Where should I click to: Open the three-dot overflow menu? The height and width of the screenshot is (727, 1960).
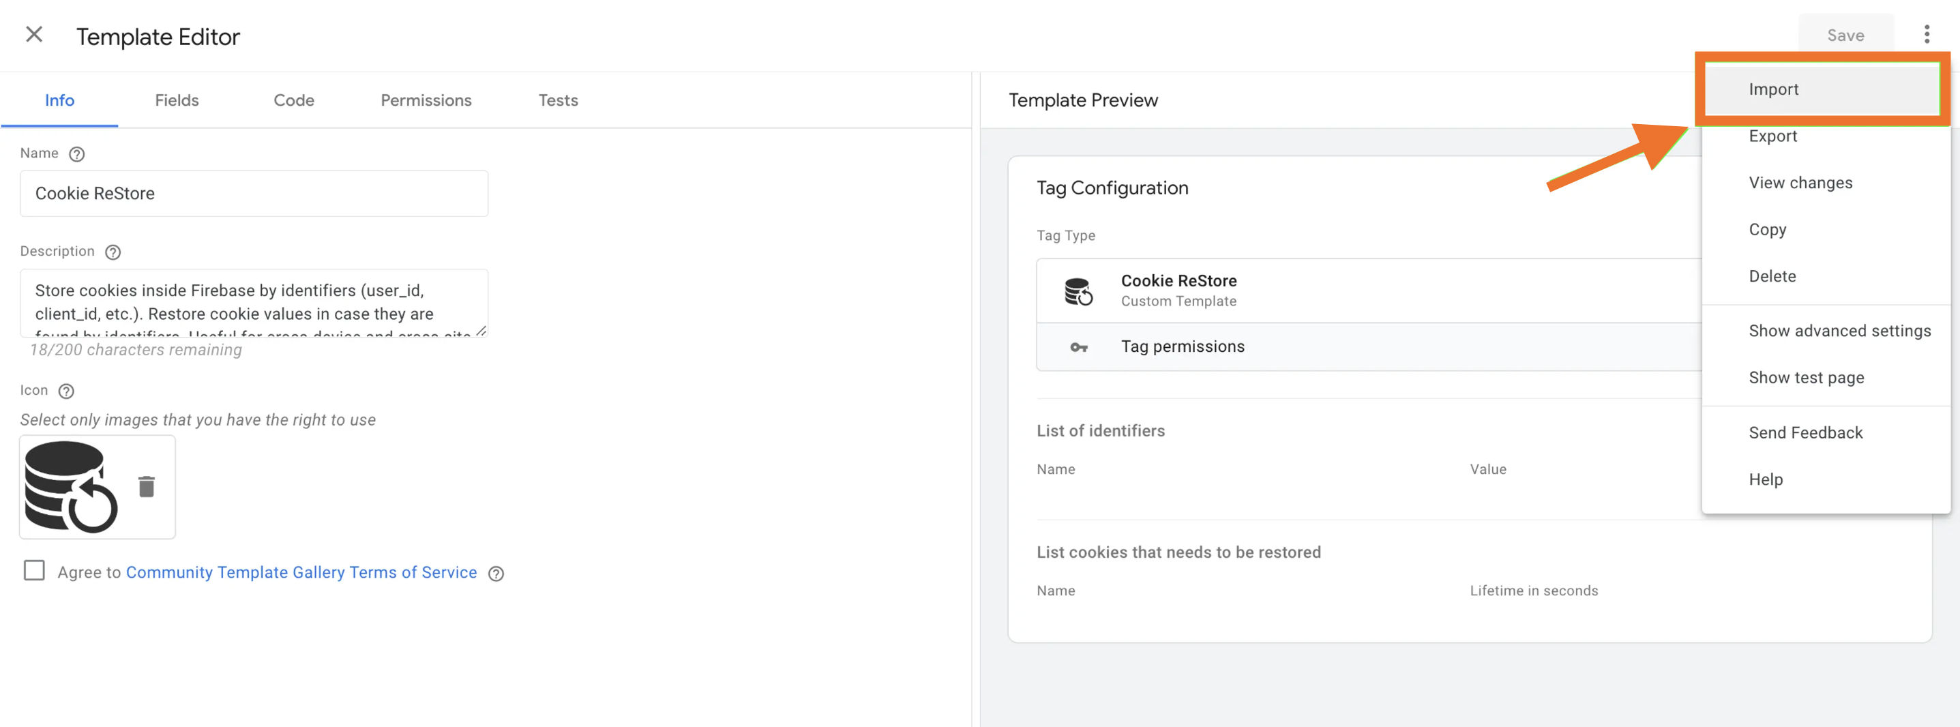pyautogui.click(x=1927, y=34)
